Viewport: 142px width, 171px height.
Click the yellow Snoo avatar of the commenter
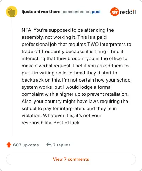click(x=12, y=12)
